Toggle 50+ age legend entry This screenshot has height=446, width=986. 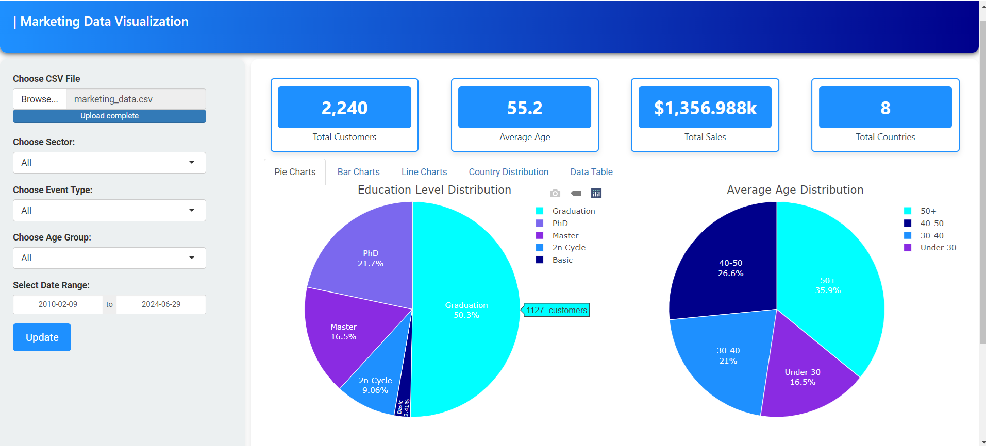pos(920,211)
